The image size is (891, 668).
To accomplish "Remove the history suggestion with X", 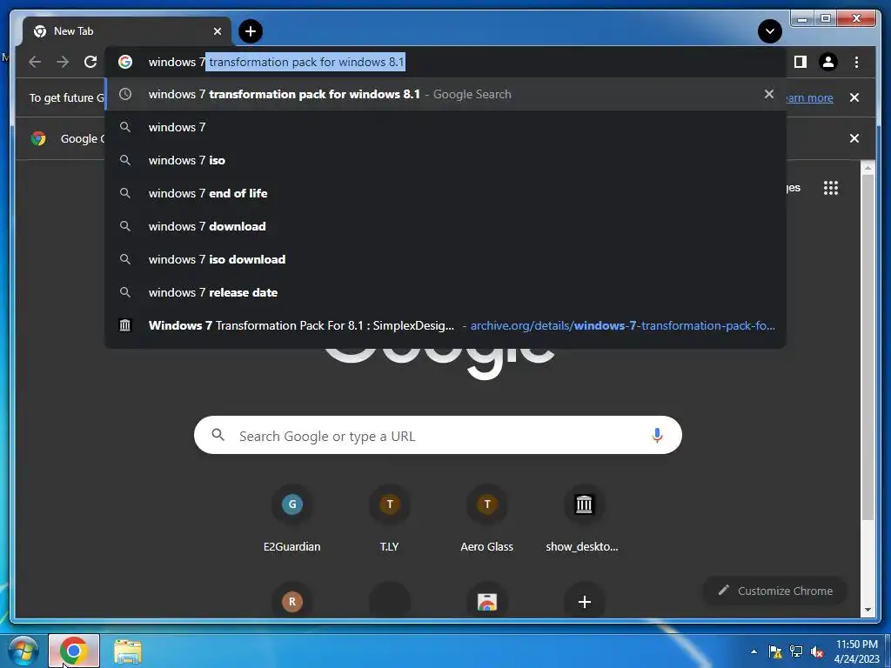I will [769, 94].
